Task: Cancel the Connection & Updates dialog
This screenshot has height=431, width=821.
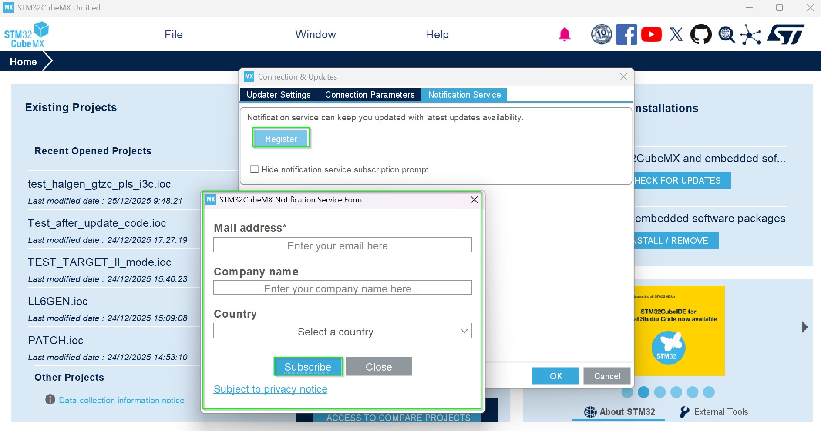Action: [x=607, y=376]
